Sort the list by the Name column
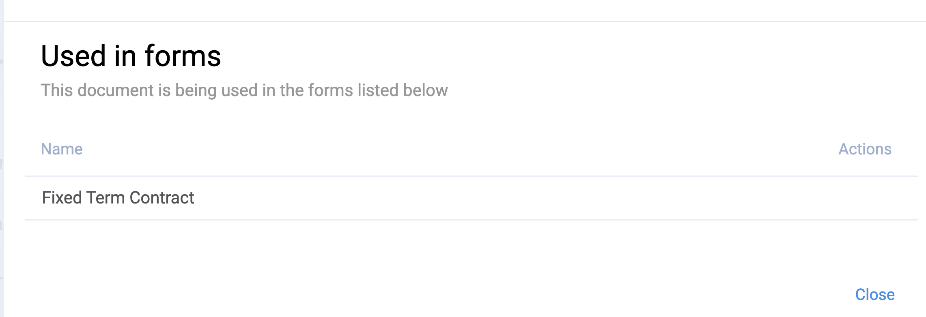Screen dimensions: 926x317 coord(62,149)
